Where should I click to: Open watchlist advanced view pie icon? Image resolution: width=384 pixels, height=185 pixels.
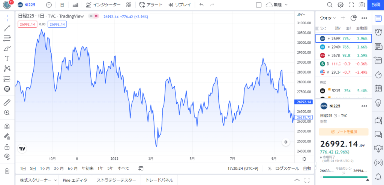click(354, 18)
